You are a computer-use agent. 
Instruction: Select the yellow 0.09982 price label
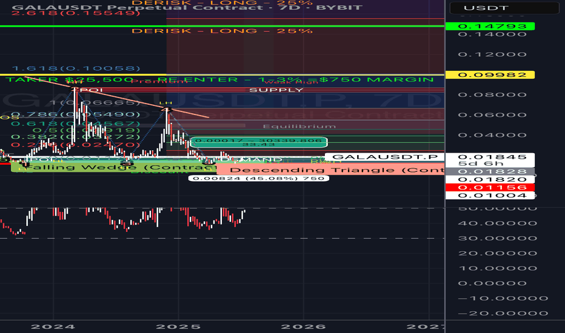pos(490,75)
